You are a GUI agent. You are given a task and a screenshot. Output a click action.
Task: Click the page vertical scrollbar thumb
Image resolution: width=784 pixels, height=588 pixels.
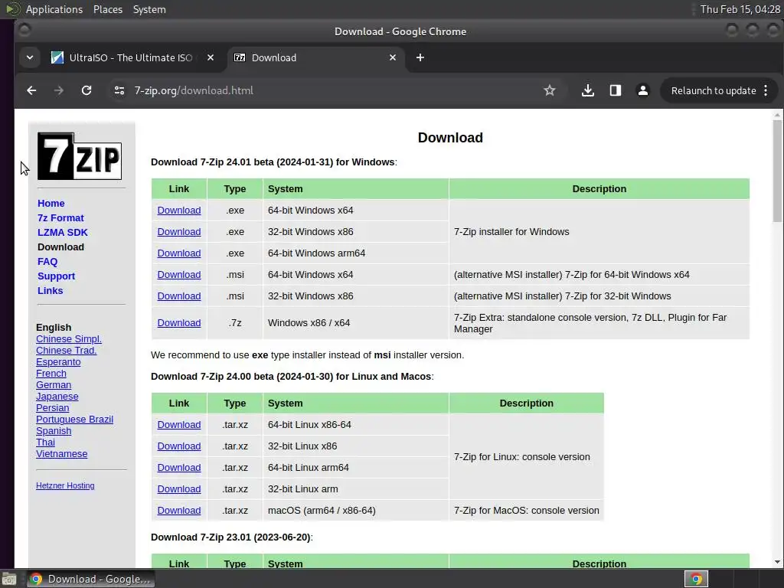click(777, 171)
